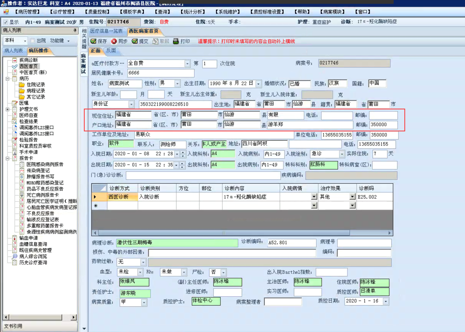Click the Withdraw (取回) icon

155,41
